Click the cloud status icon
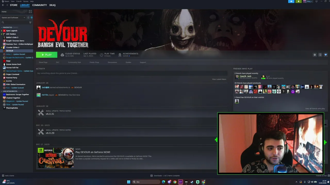 (62, 55)
